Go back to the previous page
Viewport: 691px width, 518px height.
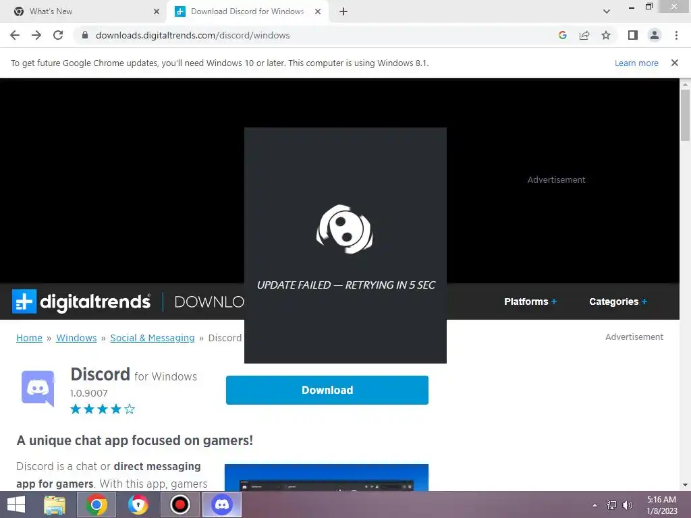[x=15, y=35]
